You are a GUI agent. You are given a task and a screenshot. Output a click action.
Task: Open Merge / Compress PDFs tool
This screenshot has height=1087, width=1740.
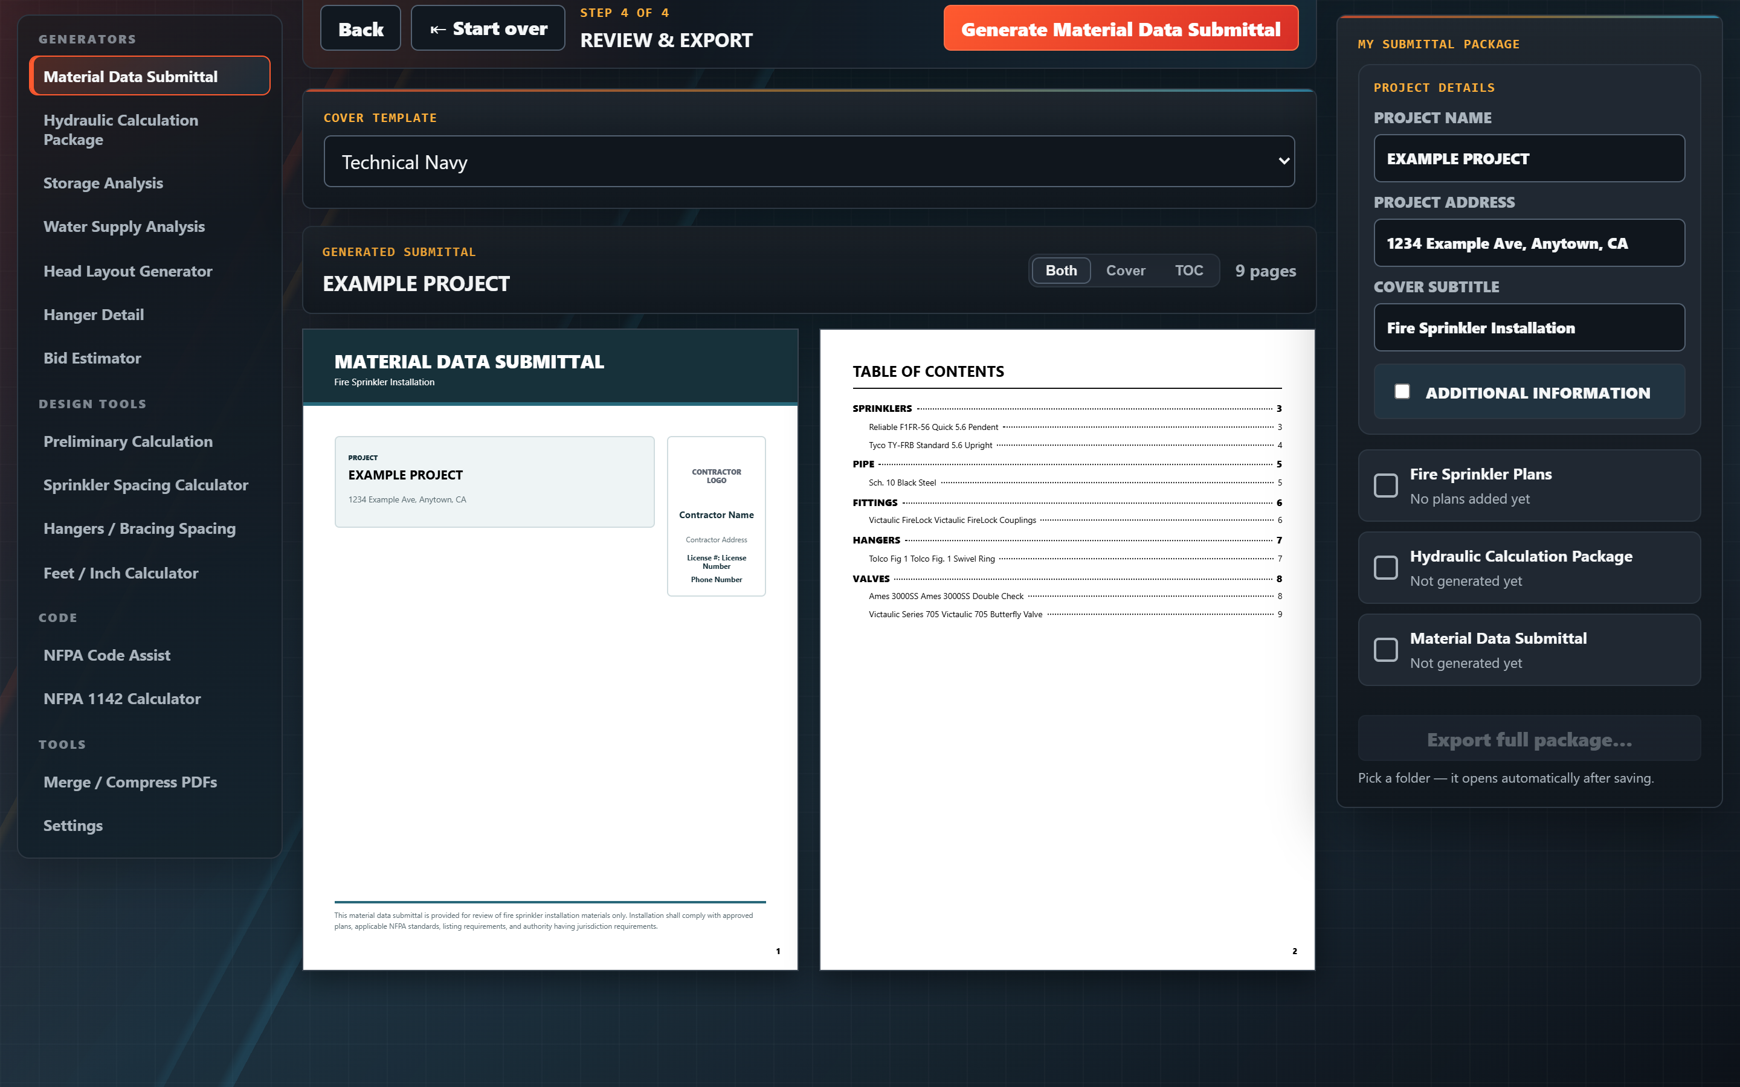coord(150,781)
